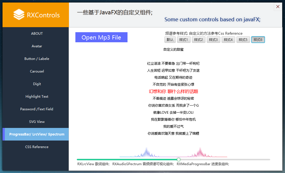Click the highlighted red lyric line

(173, 92)
